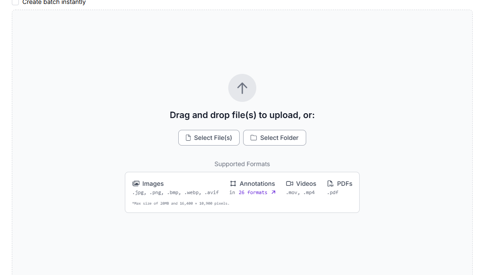Click the .jpg, .png image extensions text

[x=175, y=192]
